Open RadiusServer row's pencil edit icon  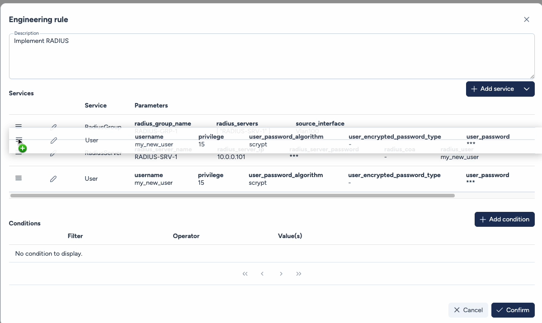53,154
